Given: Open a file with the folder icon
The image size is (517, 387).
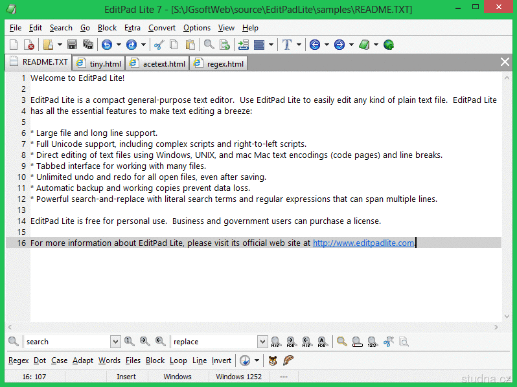Looking at the screenshot, I should point(48,45).
